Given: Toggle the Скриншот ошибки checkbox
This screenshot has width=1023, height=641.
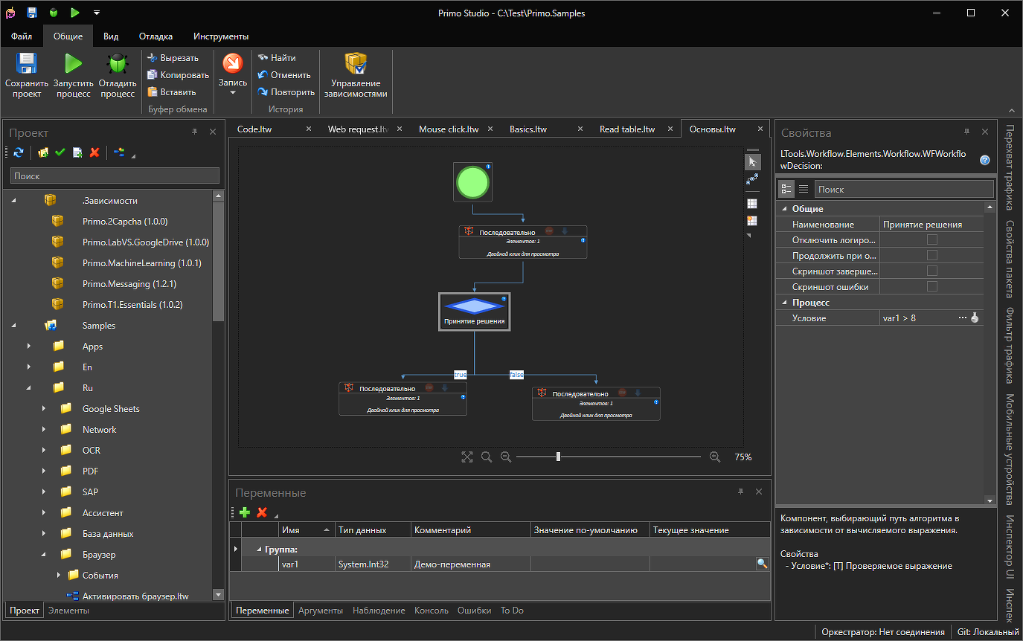Looking at the screenshot, I should tap(931, 287).
